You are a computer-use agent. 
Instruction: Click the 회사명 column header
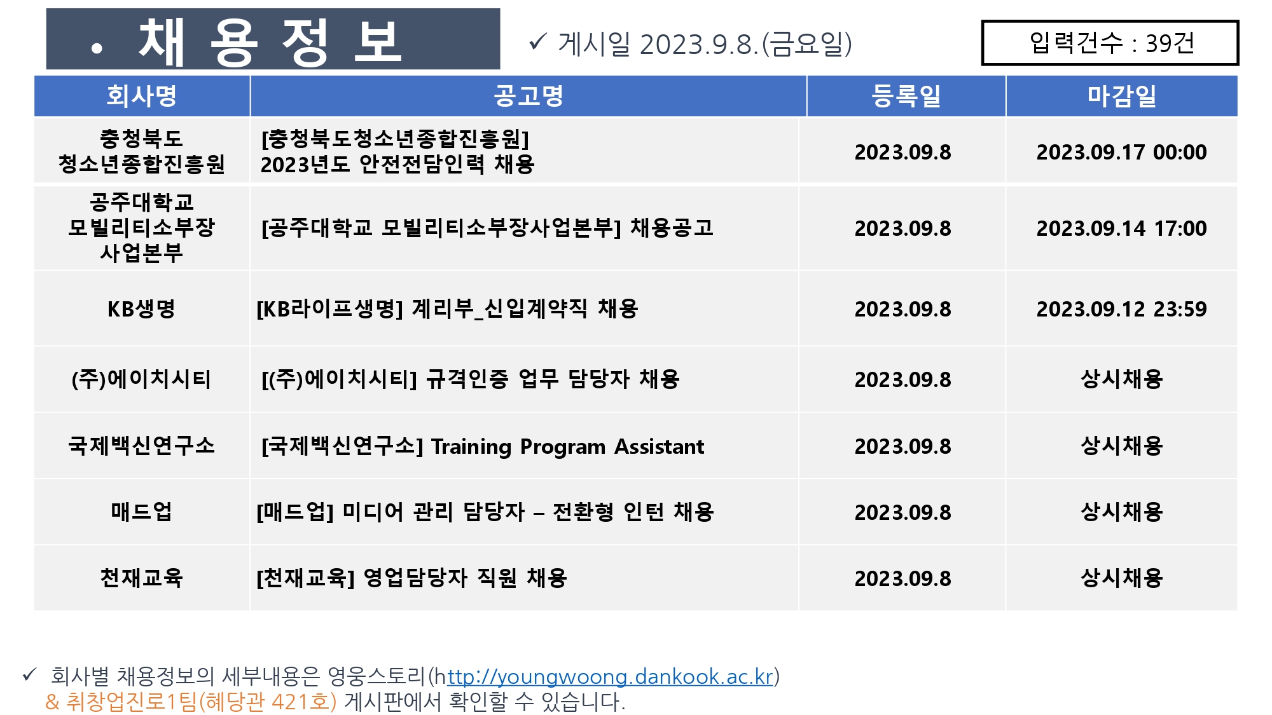pos(142,96)
